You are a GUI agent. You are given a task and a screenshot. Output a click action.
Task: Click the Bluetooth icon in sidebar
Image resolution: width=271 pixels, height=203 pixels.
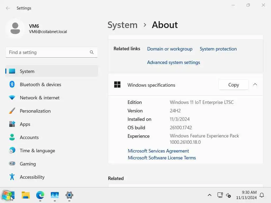(12, 84)
